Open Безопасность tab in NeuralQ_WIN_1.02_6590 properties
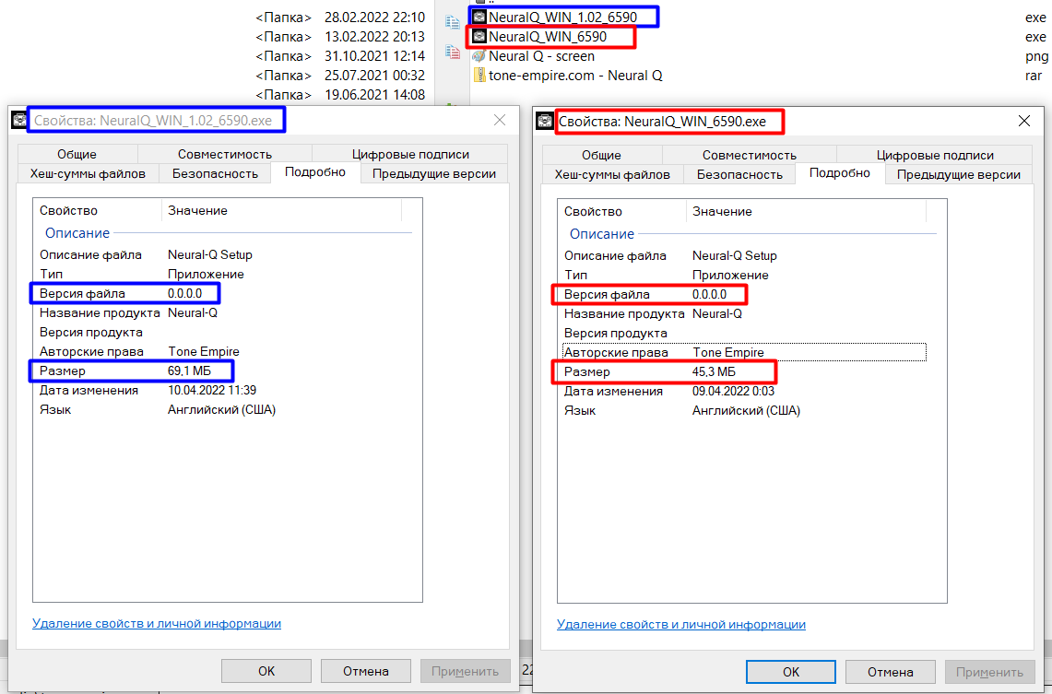Screen dimensions: 1052x694 215,173
